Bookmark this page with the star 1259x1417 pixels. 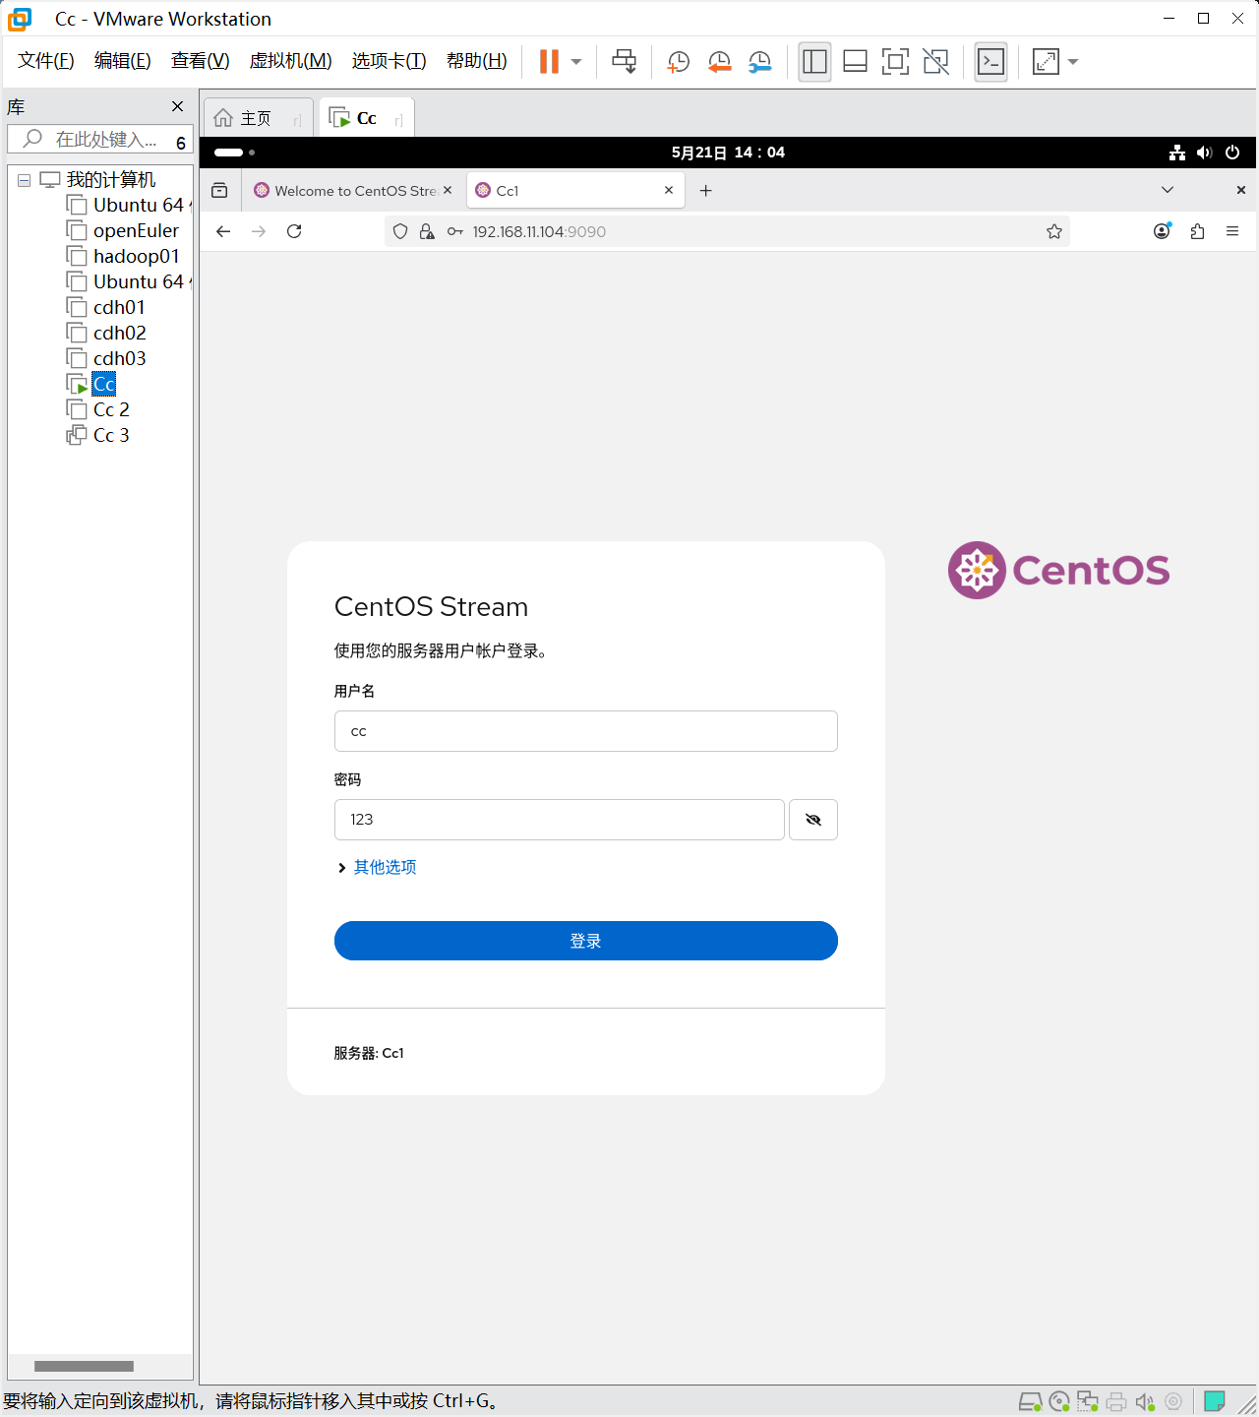point(1054,231)
